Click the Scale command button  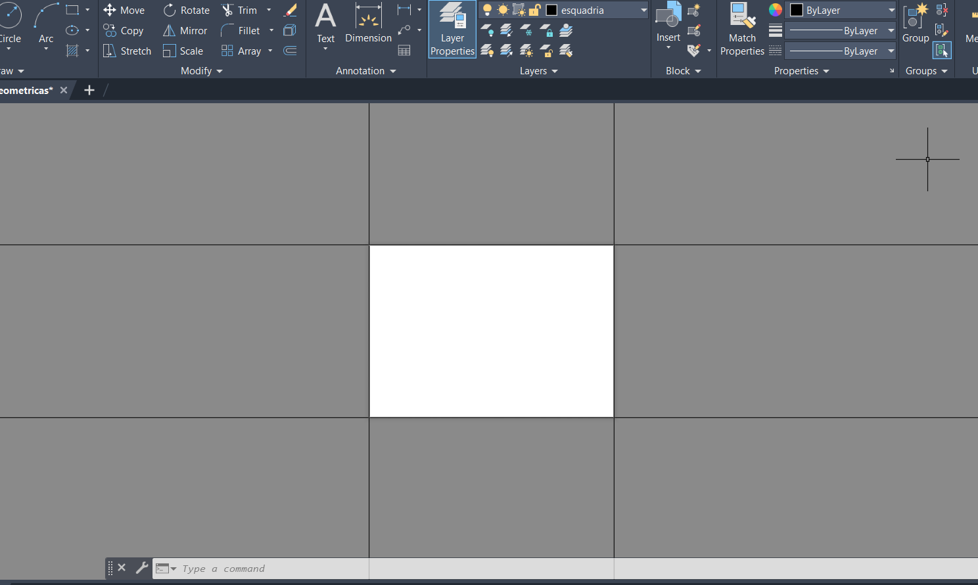(183, 51)
